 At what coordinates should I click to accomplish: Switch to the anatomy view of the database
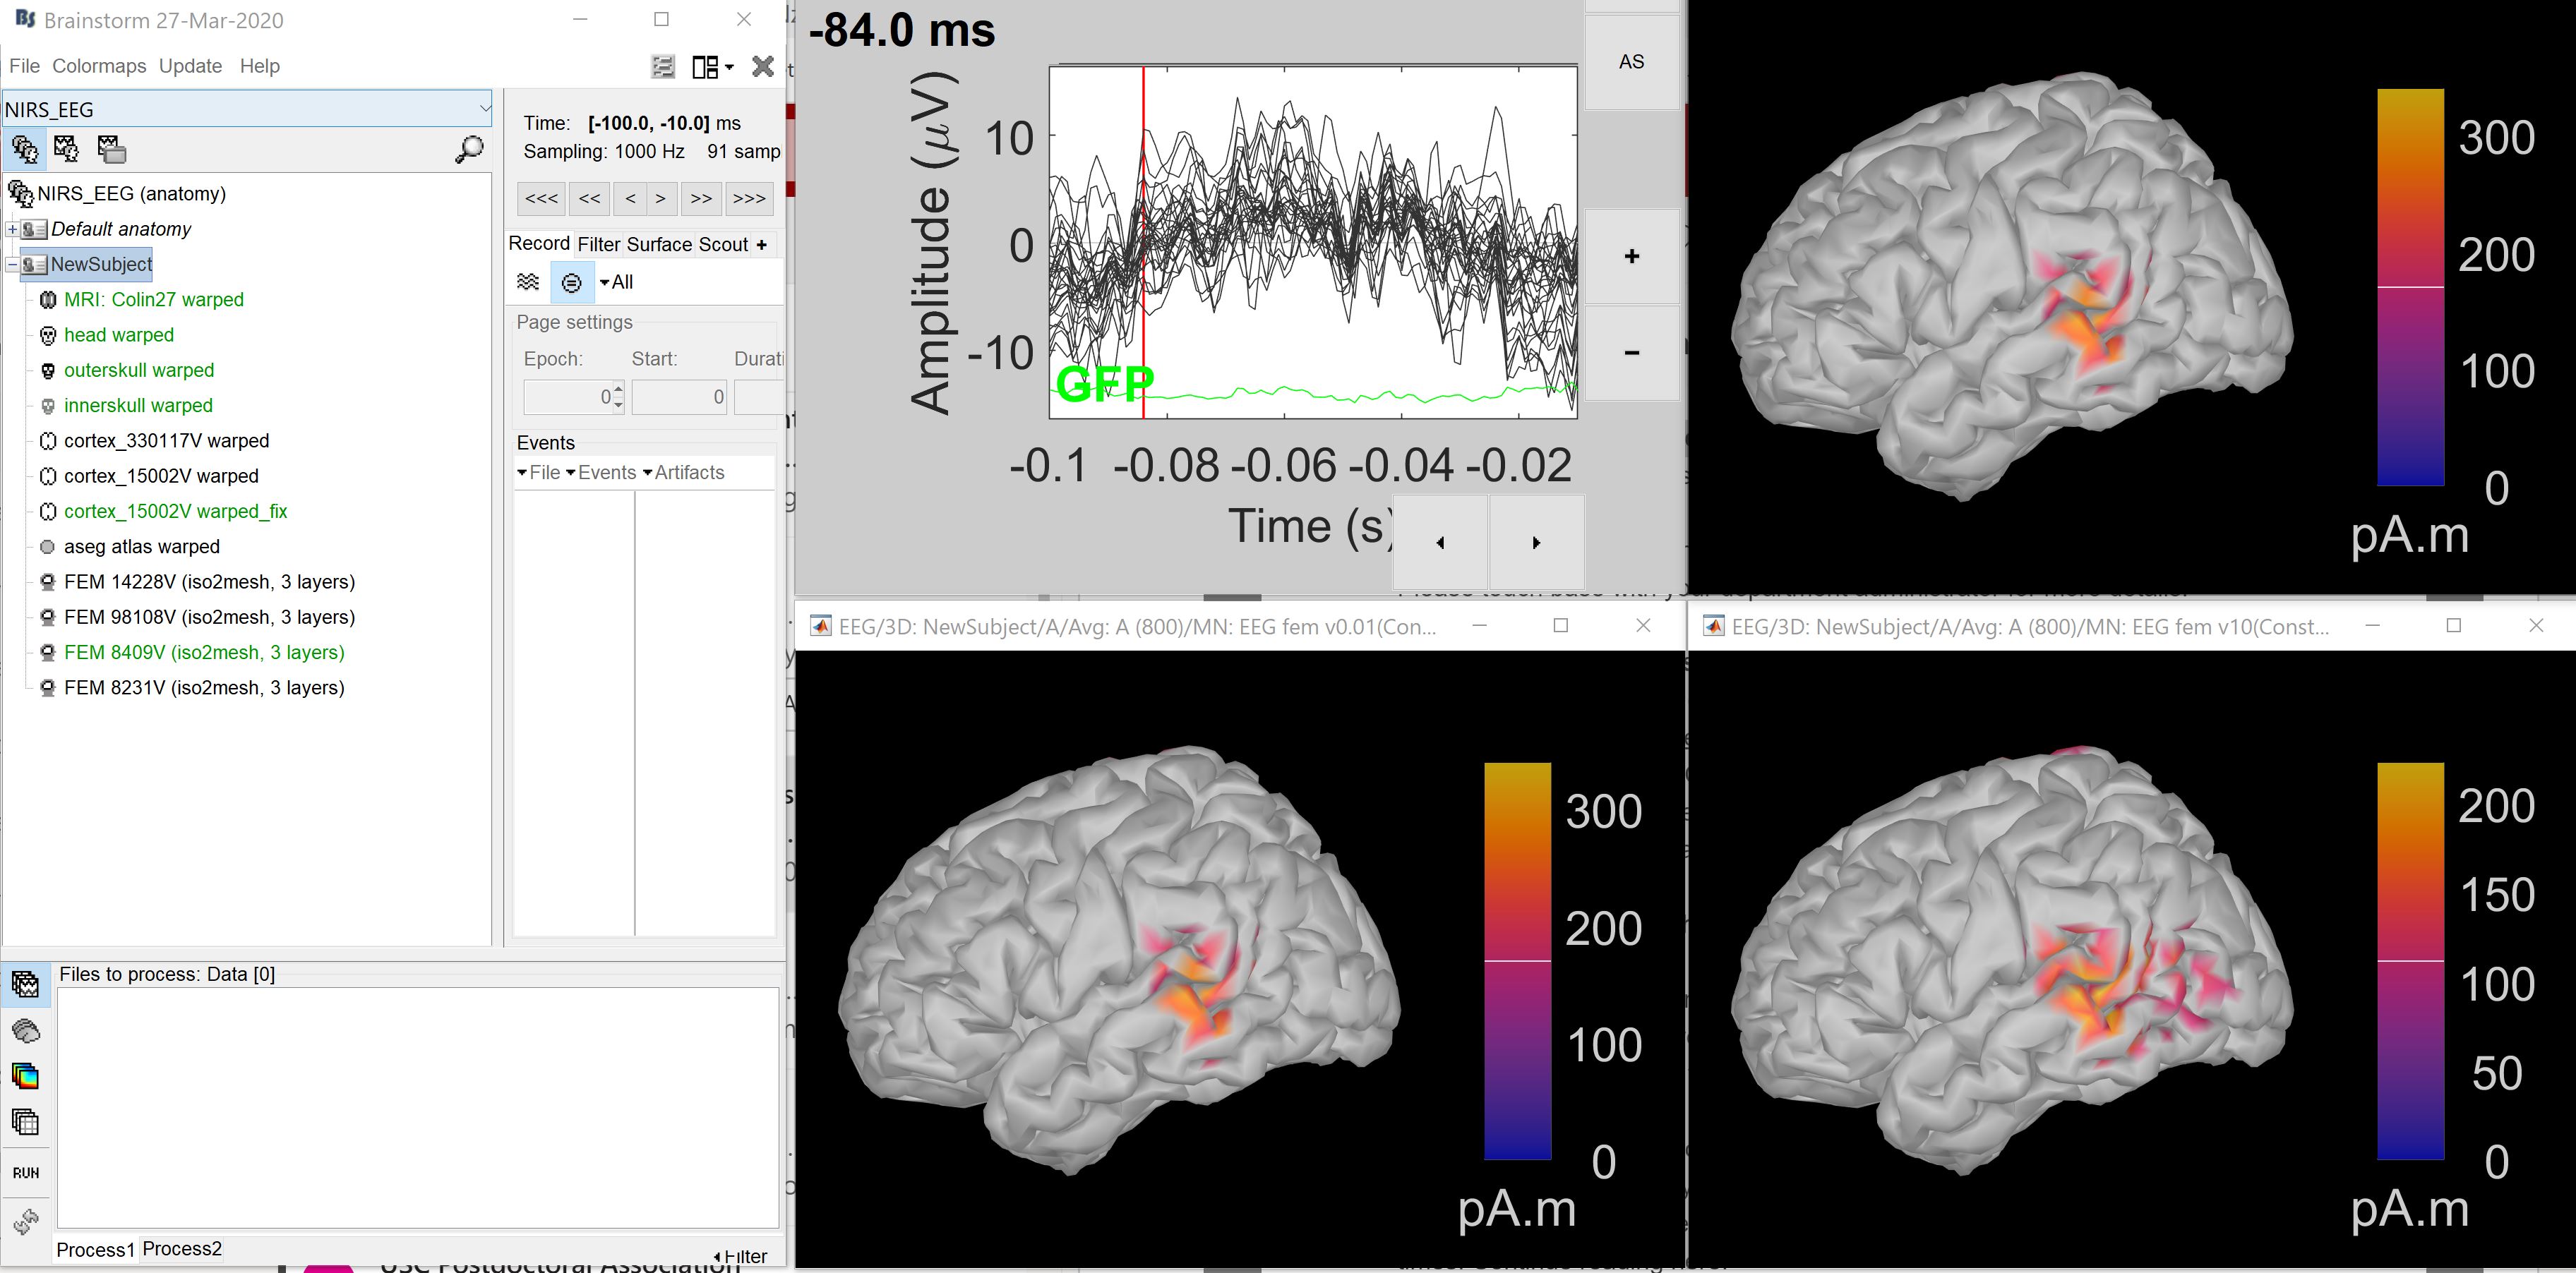[24, 150]
